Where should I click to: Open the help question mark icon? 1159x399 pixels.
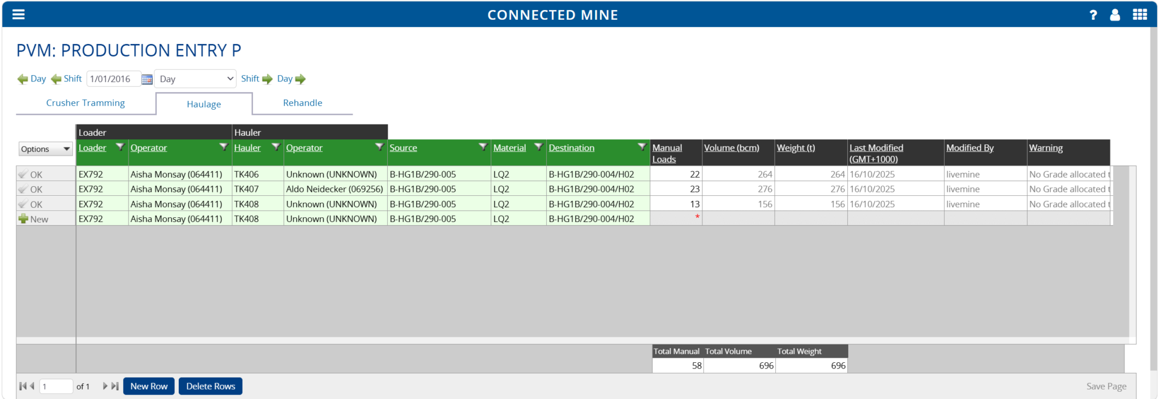[x=1093, y=15]
